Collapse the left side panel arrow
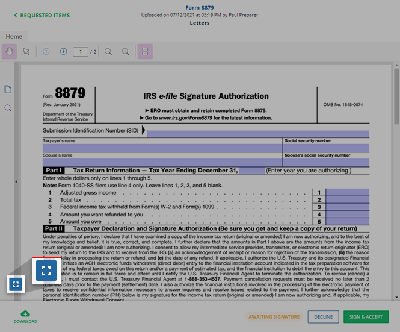This screenshot has height=332, width=400. point(16,181)
